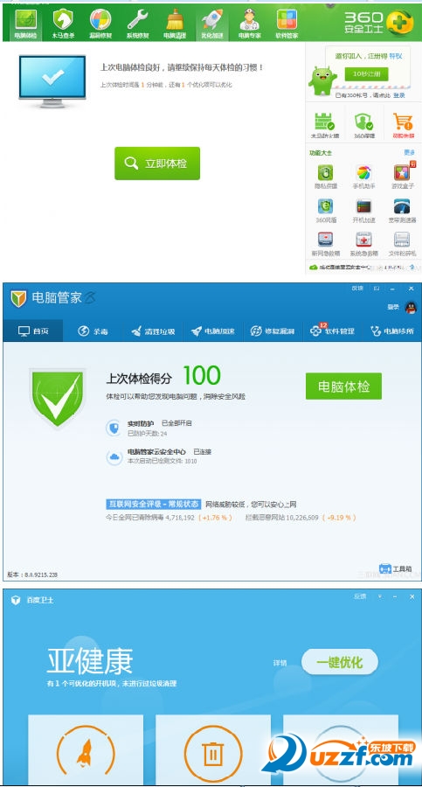Open 360保镖 shield icon
Viewport: 422px width, 787px height.
coord(363,125)
